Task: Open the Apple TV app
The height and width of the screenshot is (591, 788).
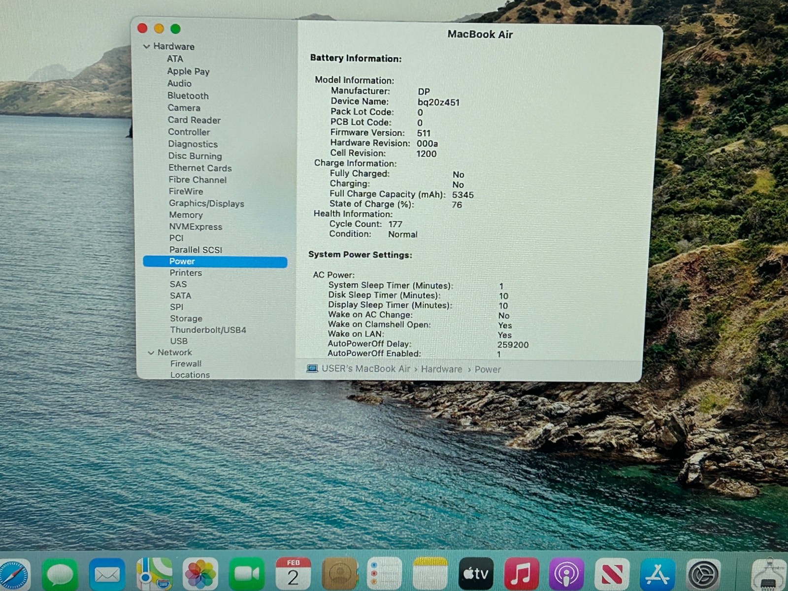Action: pos(476,574)
